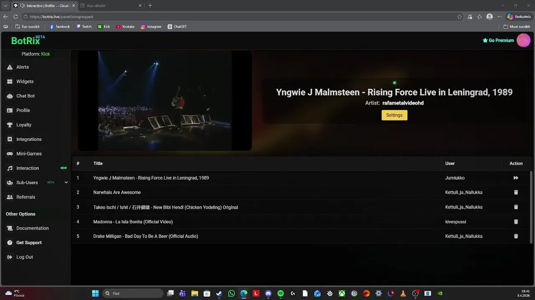Select Madonna - La Isla Bonita title text
Image resolution: width=535 pixels, height=300 pixels.
click(133, 222)
